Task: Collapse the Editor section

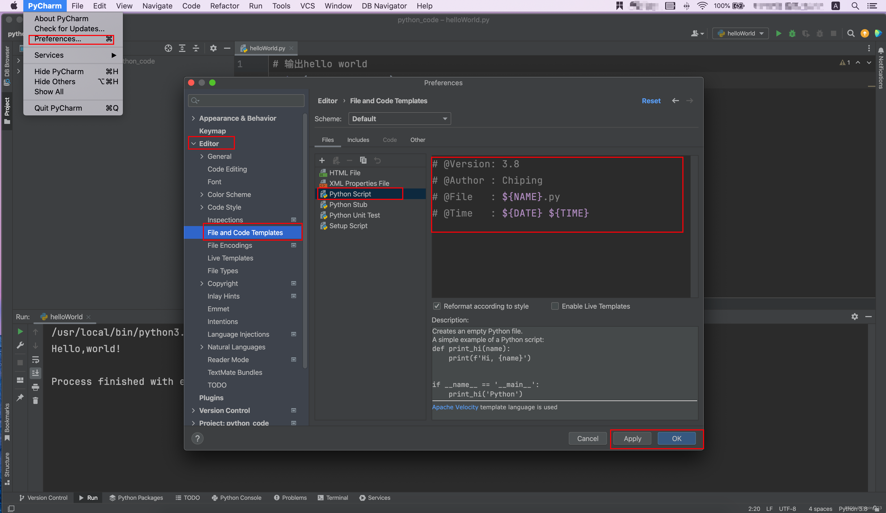Action: 193,144
